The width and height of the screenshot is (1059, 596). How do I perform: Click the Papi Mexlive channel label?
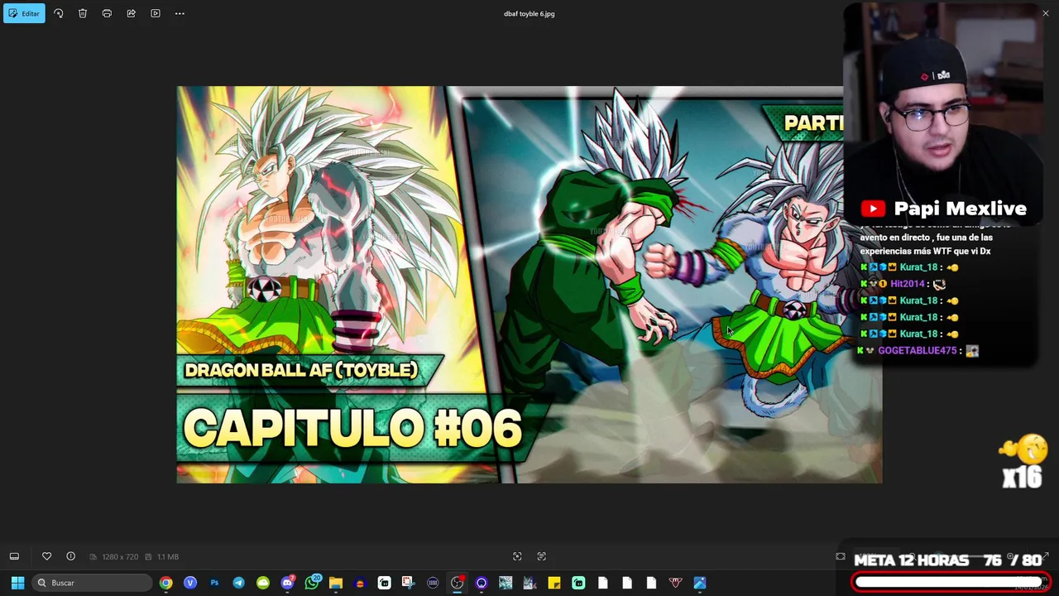pos(961,209)
